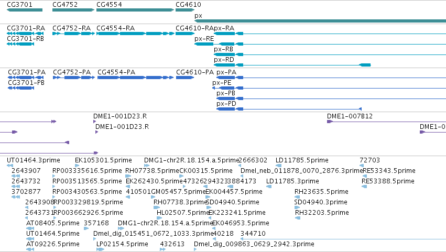Click protein label CG4610-PA

pyautogui.click(x=195, y=72)
